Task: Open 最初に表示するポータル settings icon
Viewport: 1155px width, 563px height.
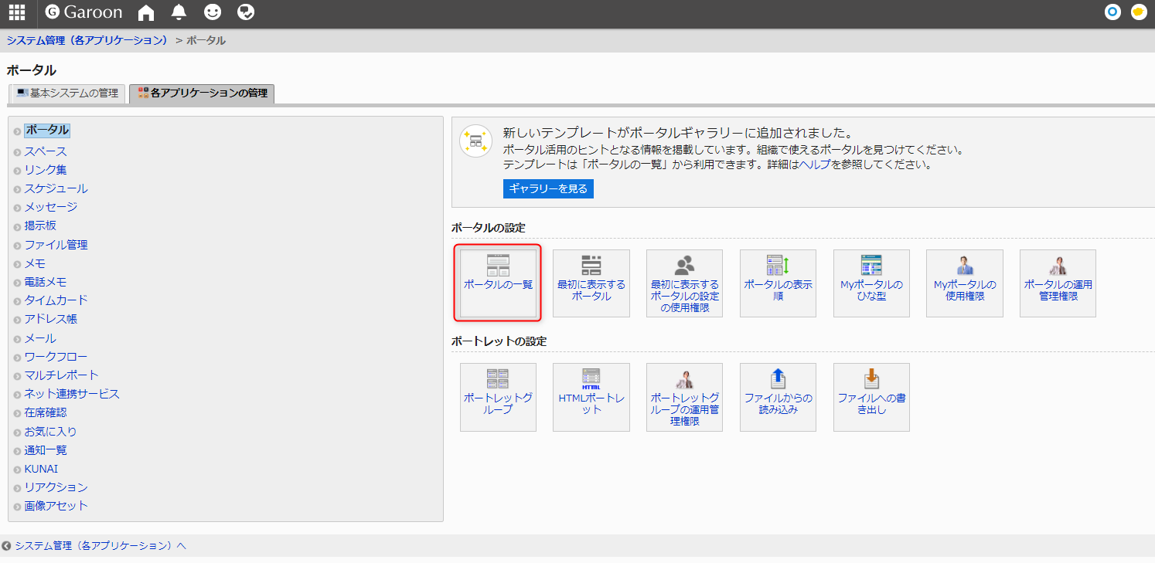Action: coord(591,283)
